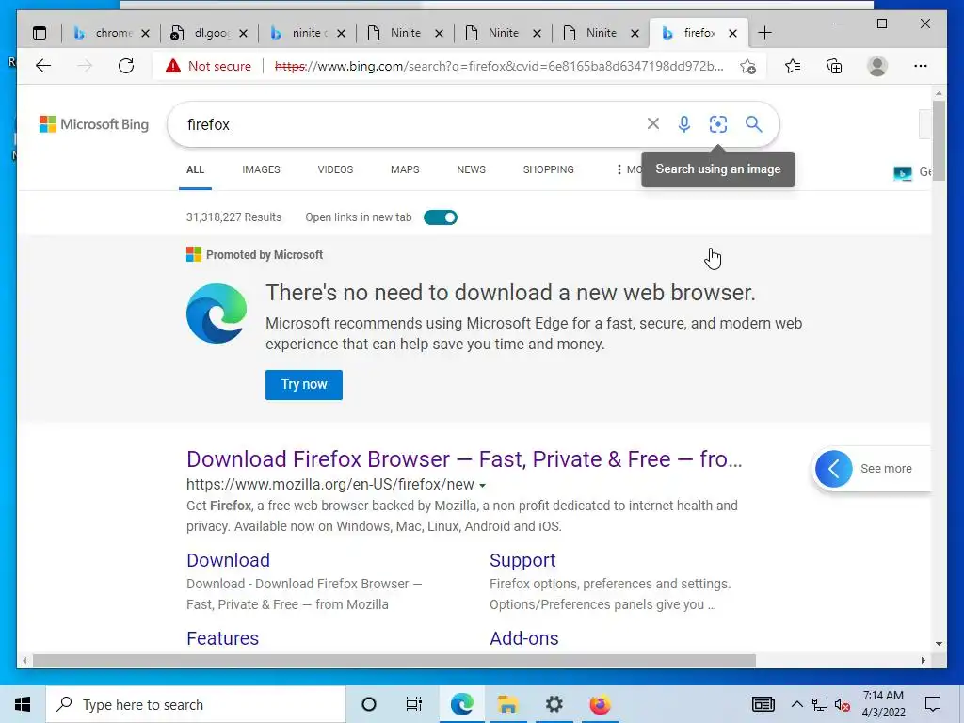
Task: Click the vertical scrollbar thumb
Action: point(939,140)
